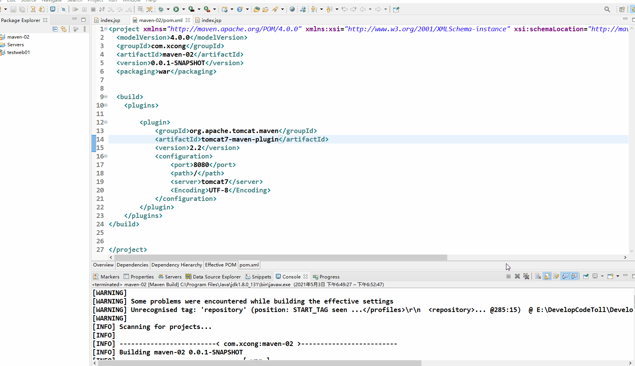635x366 pixels.
Task: Click the Search magnifier icon in toolbar
Action: [607, 9]
